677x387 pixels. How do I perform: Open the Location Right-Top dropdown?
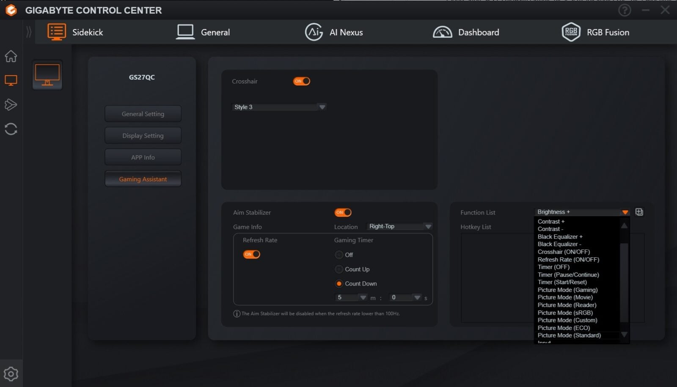399,227
